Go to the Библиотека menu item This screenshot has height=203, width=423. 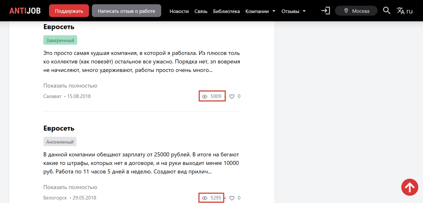[x=226, y=11]
